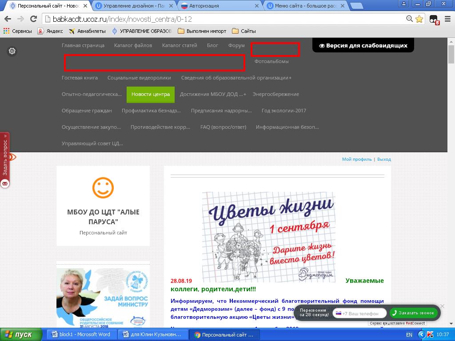Close the Персональный сайт tab

(x=85, y=6)
